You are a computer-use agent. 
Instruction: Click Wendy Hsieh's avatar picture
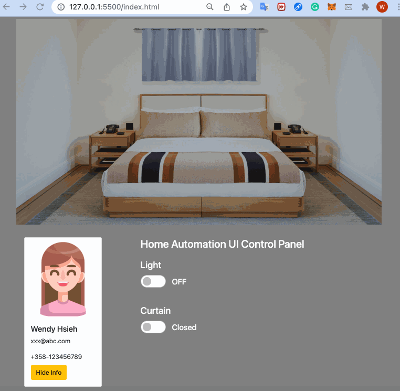pos(63,279)
